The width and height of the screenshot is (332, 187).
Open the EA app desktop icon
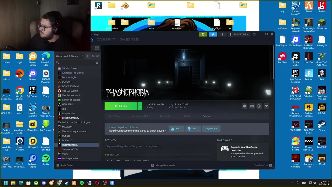19,75
